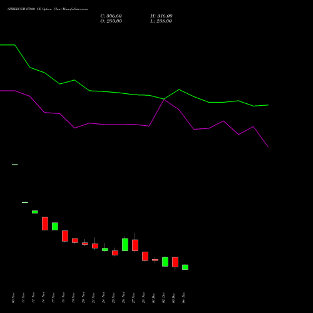Click the 21 Nov date label
Viewport: 313px width, 313px height.
point(93,298)
